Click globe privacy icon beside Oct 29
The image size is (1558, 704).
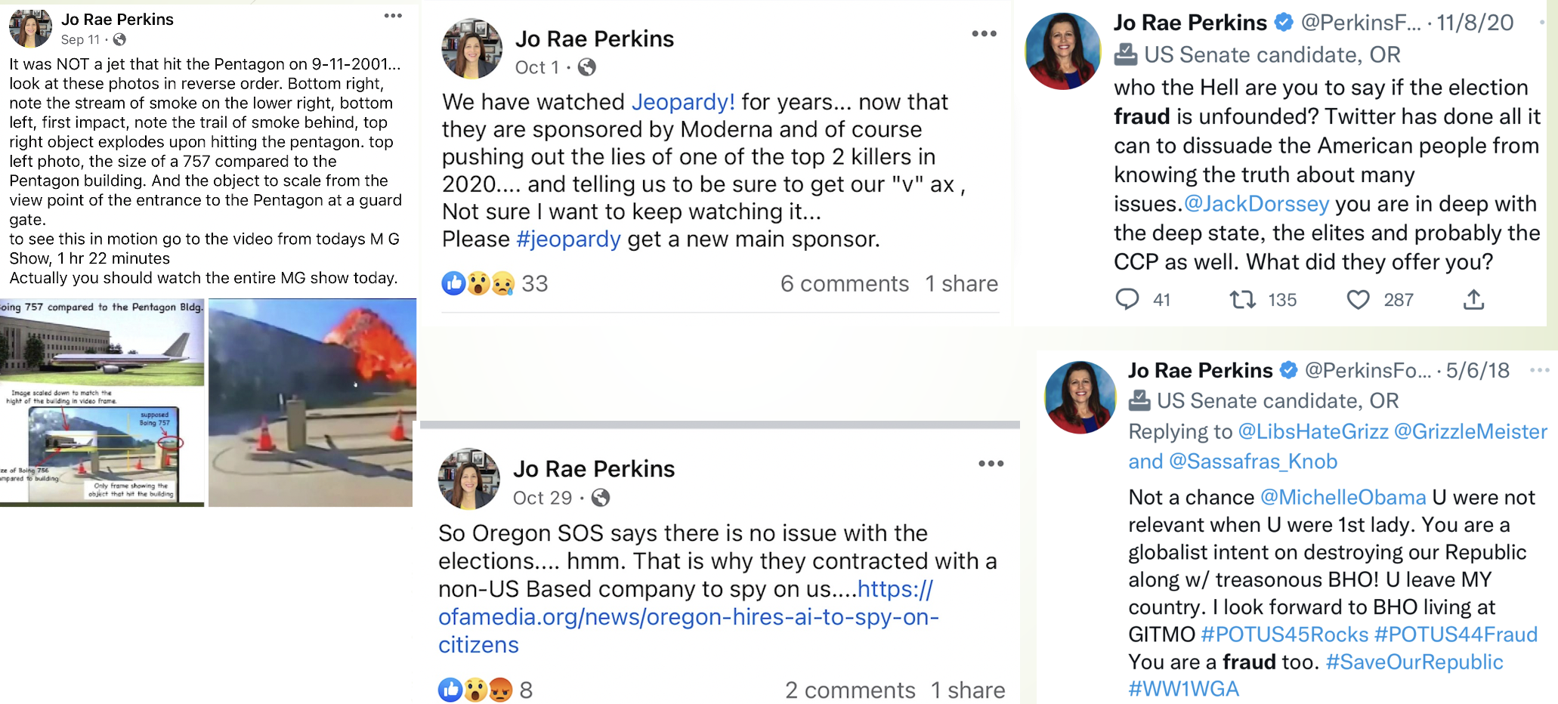click(601, 498)
